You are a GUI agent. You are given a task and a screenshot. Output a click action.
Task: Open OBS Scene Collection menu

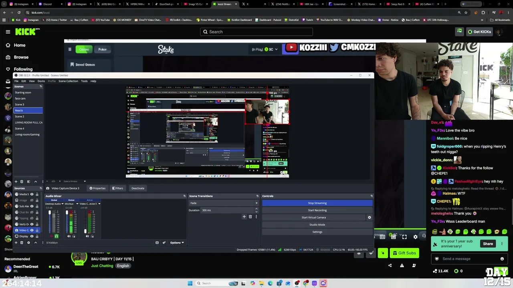click(x=69, y=81)
